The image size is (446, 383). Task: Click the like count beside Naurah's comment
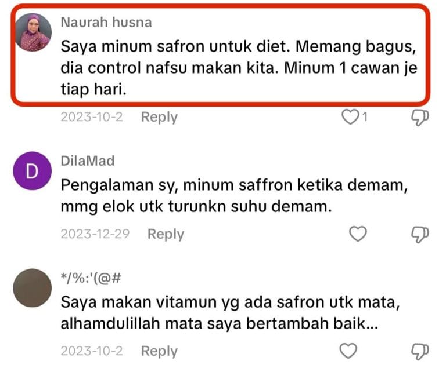click(365, 118)
